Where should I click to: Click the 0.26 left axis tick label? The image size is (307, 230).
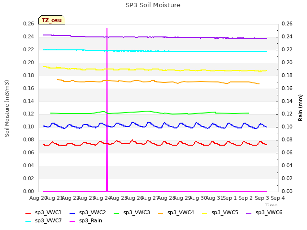[x=29, y=24]
